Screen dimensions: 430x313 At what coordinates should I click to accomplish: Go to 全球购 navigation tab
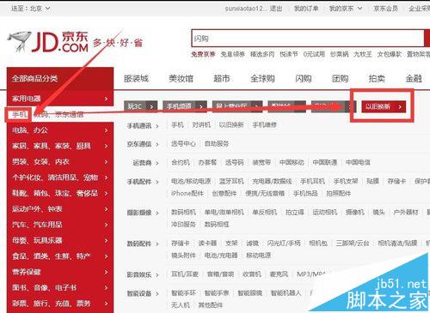262,78
